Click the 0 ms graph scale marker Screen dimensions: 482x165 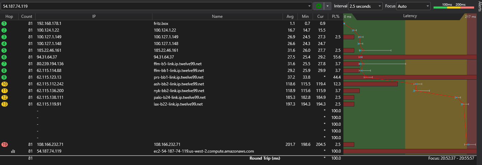(x=348, y=16)
